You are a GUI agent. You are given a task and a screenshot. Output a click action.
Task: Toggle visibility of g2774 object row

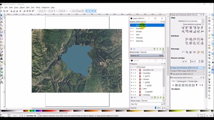tap(131, 76)
